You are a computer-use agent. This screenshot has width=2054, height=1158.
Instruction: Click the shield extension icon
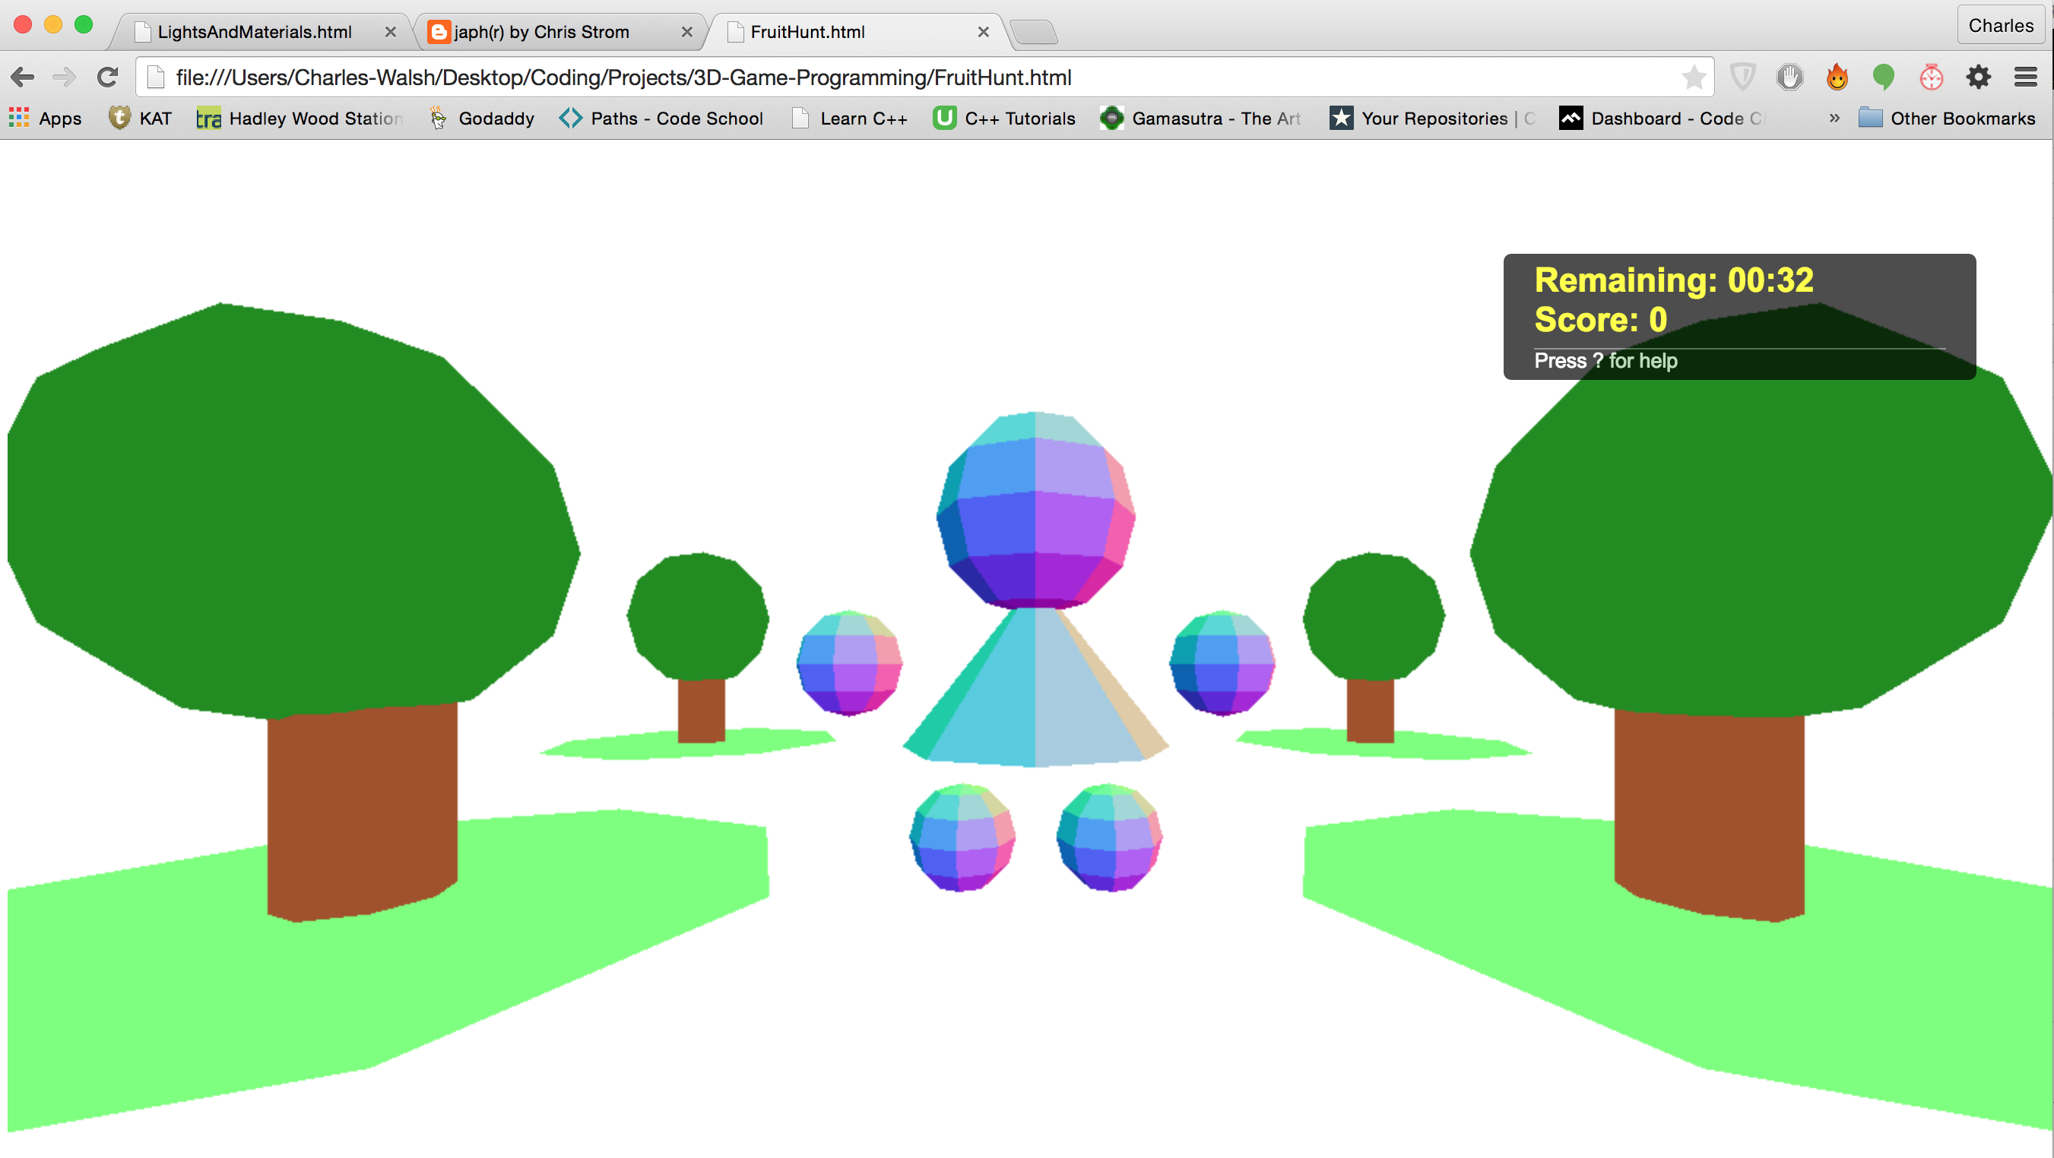coord(1743,78)
